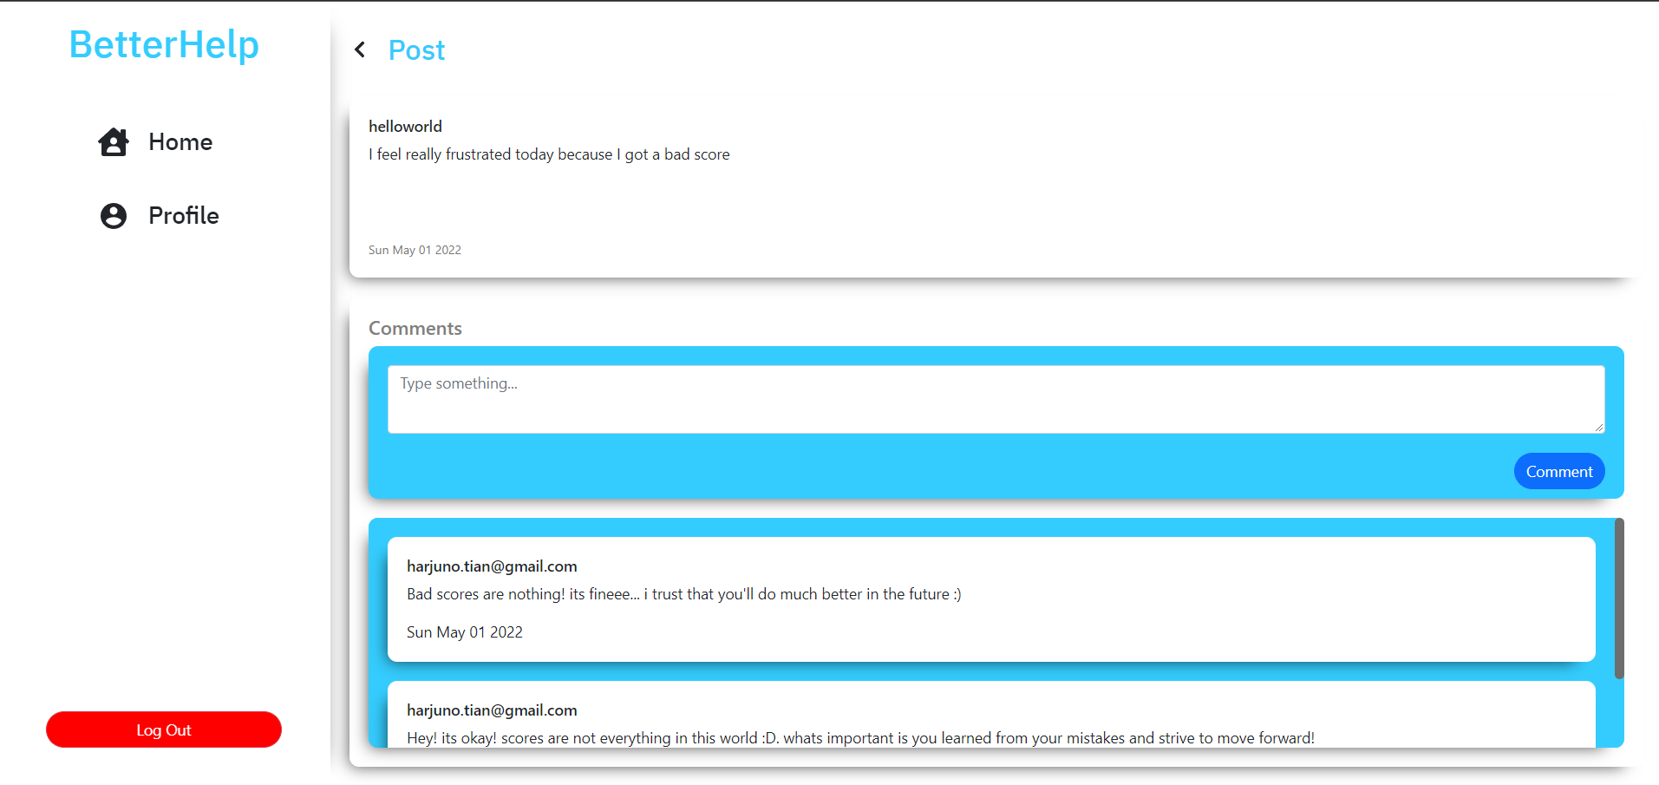Click comment text 'Bad scores are nothing!'
This screenshot has height=785, width=1659.
pyautogui.click(x=683, y=594)
